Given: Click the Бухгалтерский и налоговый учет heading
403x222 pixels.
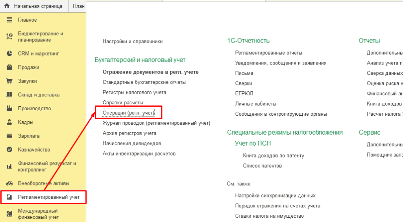Looking at the screenshot, I should pyautogui.click(x=140, y=60).
